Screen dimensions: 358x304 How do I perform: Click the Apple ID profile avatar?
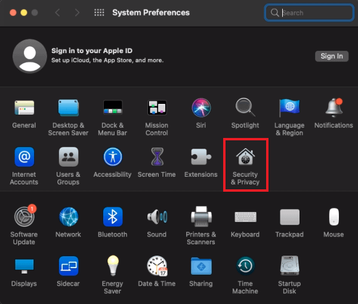coord(30,56)
